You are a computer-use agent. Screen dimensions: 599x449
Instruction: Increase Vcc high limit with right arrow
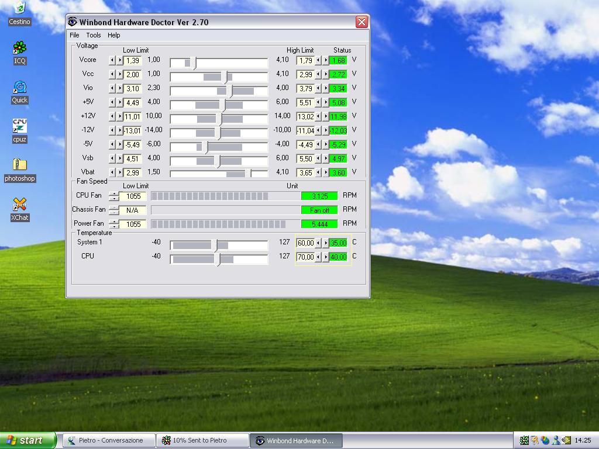[x=325, y=74]
